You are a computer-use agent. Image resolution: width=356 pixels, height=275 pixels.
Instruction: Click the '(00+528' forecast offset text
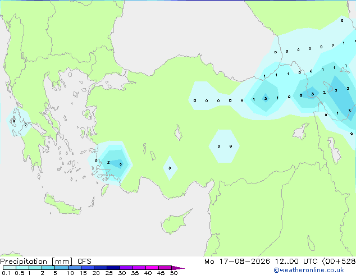pos(339,262)
